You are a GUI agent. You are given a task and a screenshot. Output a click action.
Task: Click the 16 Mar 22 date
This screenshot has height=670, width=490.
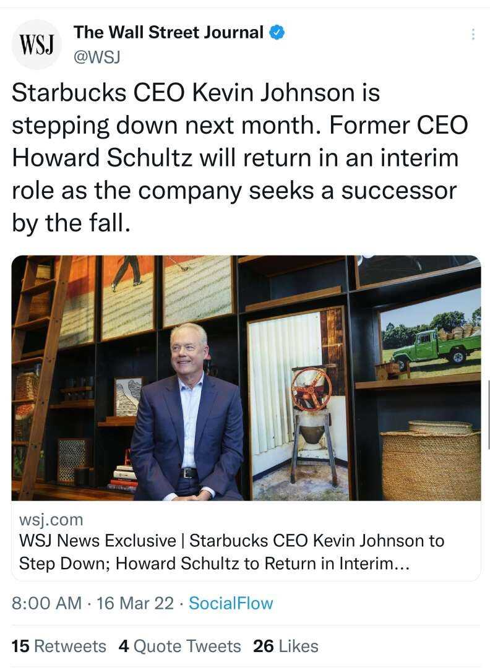(135, 603)
